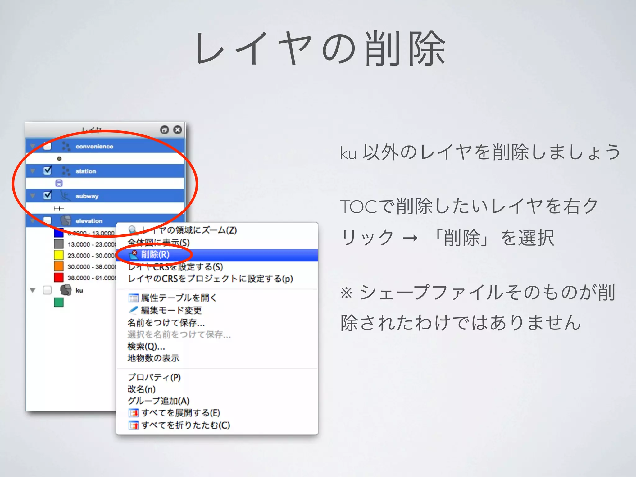Image resolution: width=636 pixels, height=477 pixels.
Task: Click the expand all icon in menu
Action: (133, 413)
